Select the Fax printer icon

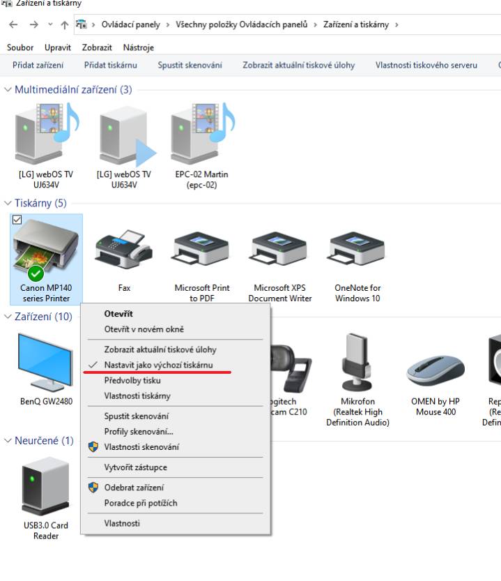pos(124,249)
